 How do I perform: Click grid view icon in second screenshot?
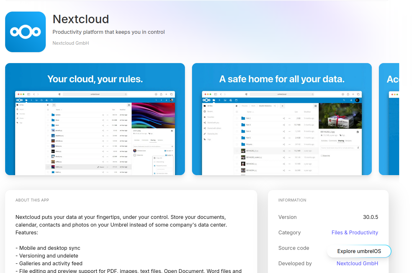click(x=315, y=106)
